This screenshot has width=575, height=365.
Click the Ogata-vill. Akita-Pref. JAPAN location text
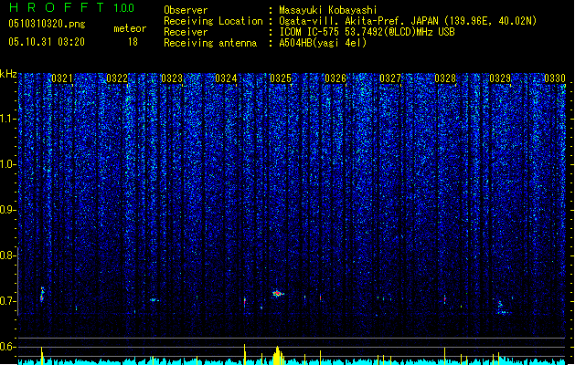click(x=408, y=21)
